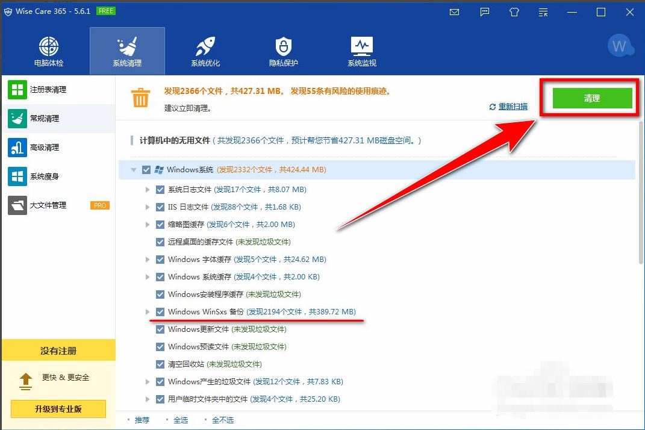Click the feedback chat bubble icon

(x=485, y=12)
